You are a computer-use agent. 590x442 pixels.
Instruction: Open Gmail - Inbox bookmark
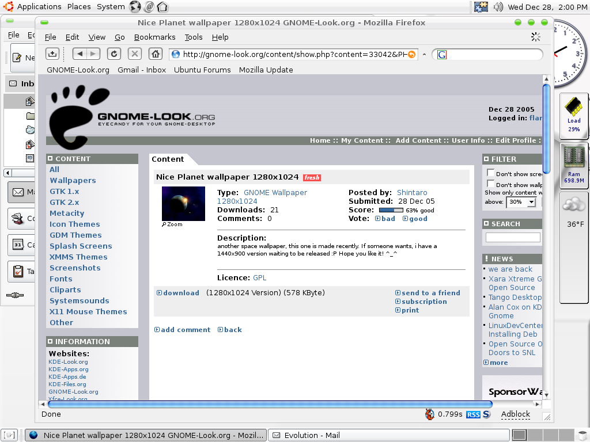[142, 70]
